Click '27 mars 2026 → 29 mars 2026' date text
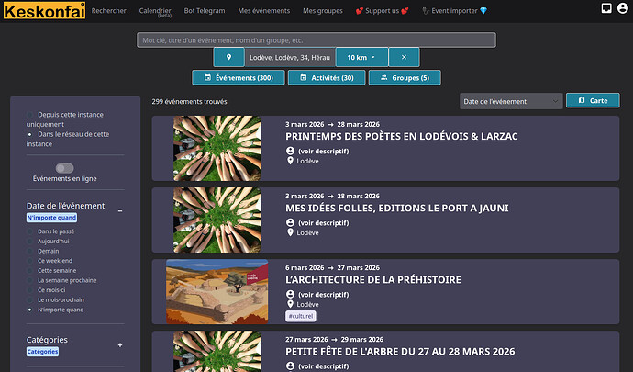 tap(334, 339)
